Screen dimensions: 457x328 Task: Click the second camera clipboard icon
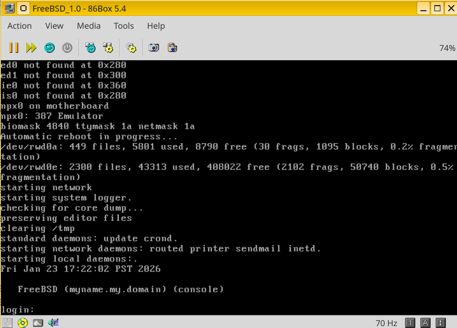coord(172,48)
